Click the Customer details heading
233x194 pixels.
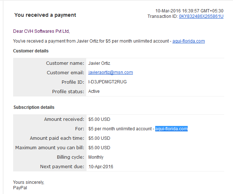tap(31, 51)
